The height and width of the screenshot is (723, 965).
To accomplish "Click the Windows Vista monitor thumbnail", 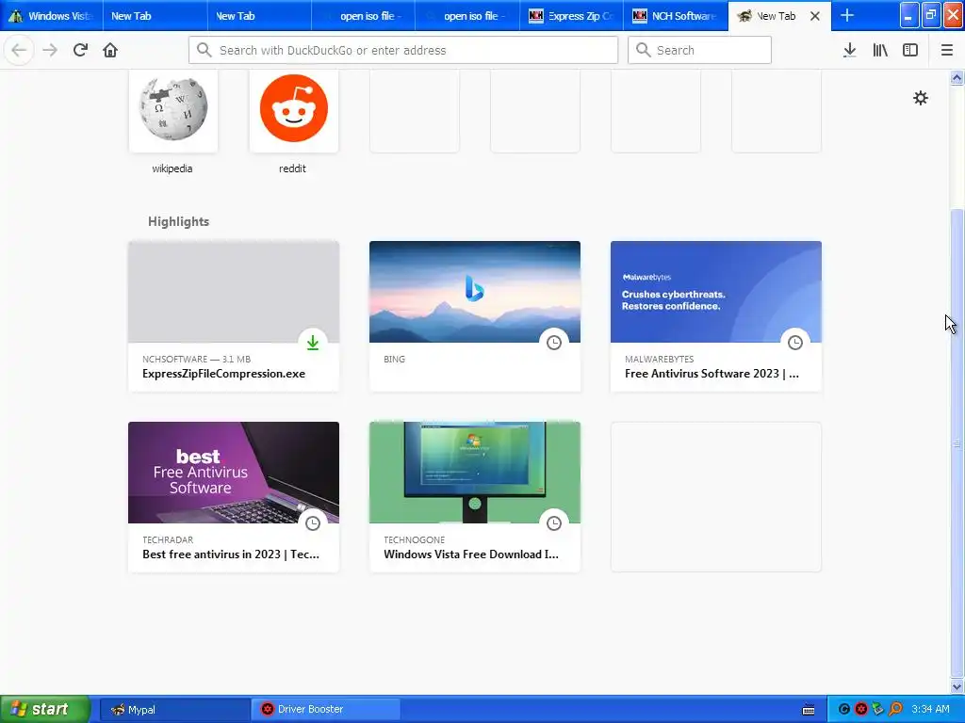I will (x=475, y=473).
